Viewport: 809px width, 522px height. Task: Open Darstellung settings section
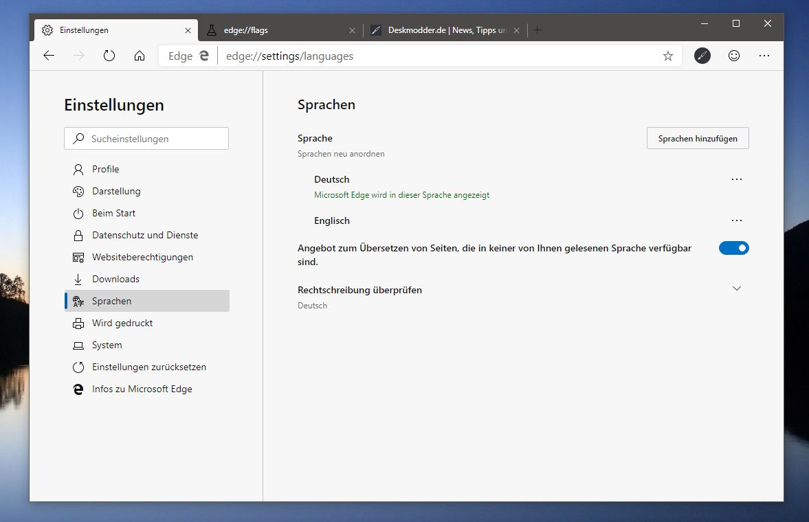tap(147, 192)
